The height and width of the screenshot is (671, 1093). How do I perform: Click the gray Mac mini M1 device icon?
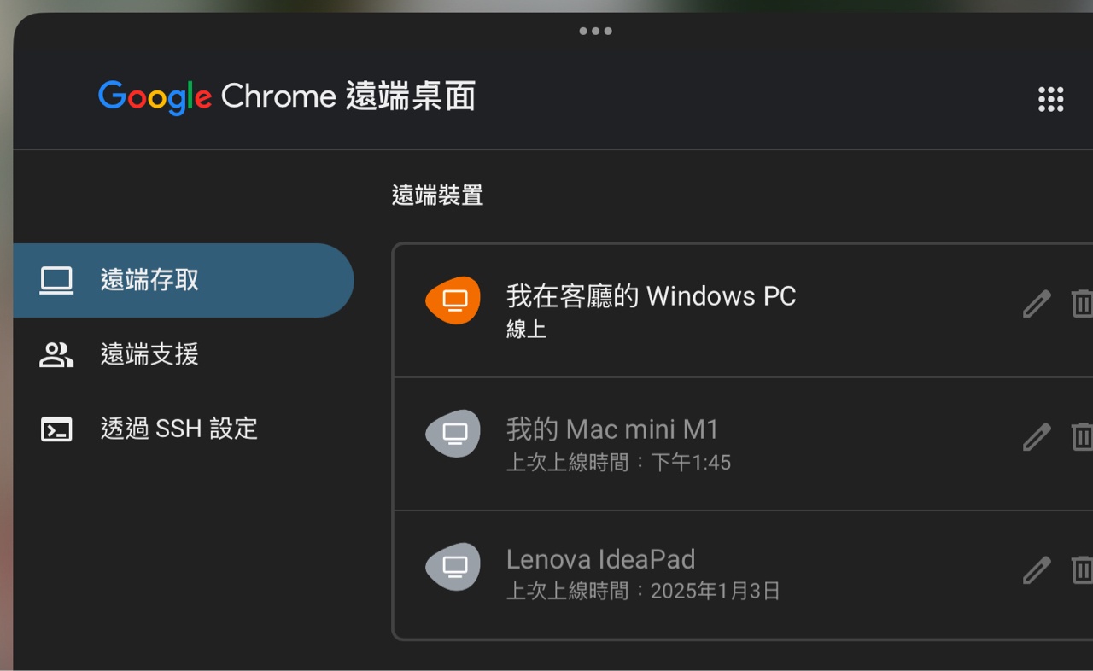[453, 434]
